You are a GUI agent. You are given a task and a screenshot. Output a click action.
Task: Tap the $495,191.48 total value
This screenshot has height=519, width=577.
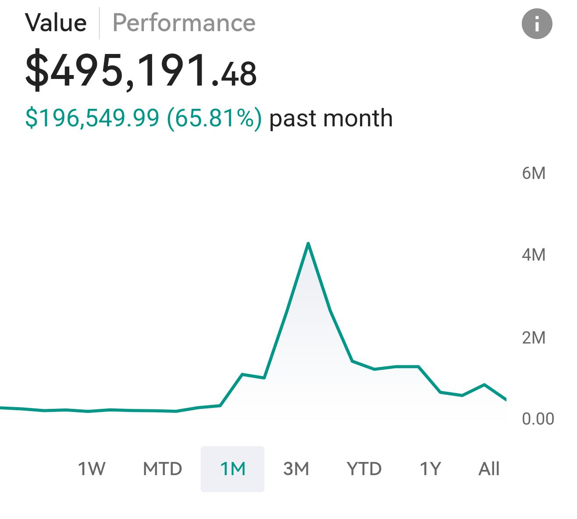[x=141, y=70]
